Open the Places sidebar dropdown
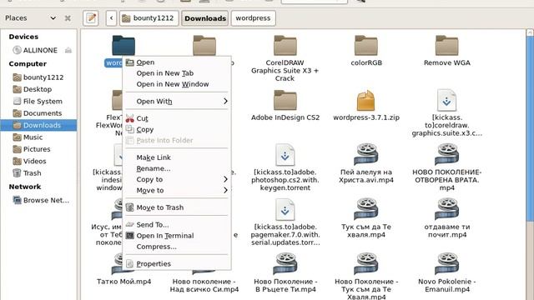 coord(53,18)
